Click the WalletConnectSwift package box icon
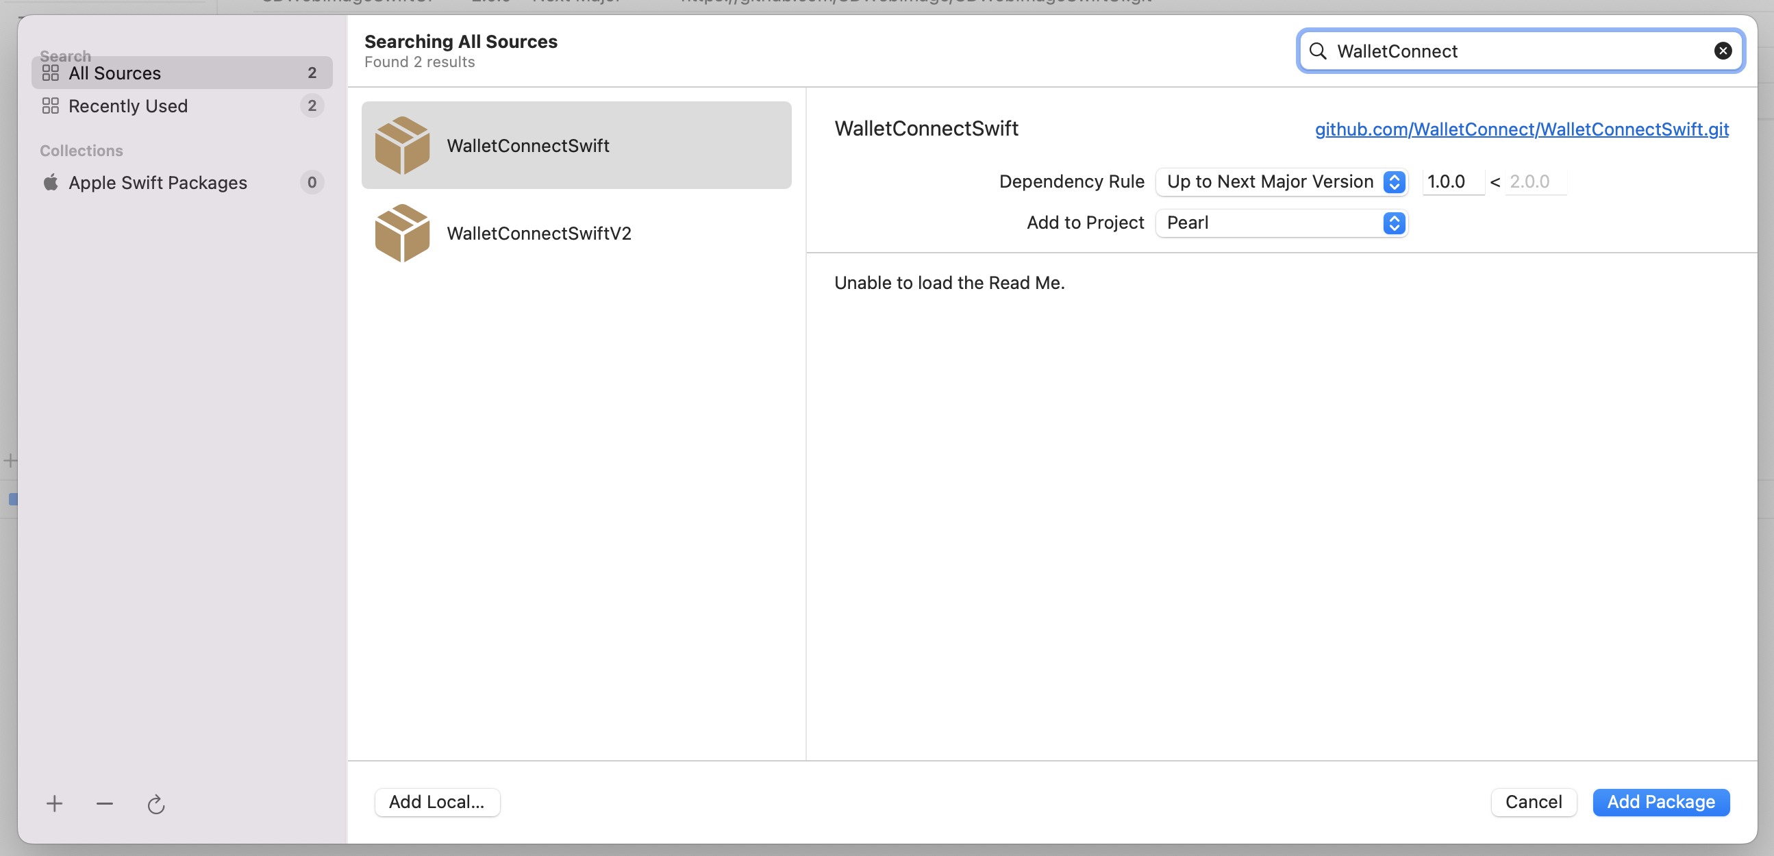1774x856 pixels. 403,144
